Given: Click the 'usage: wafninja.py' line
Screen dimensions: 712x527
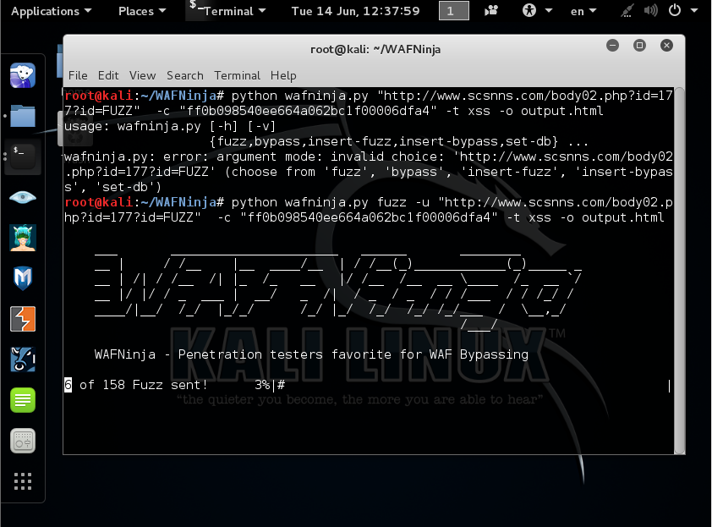Looking at the screenshot, I should 170,126.
